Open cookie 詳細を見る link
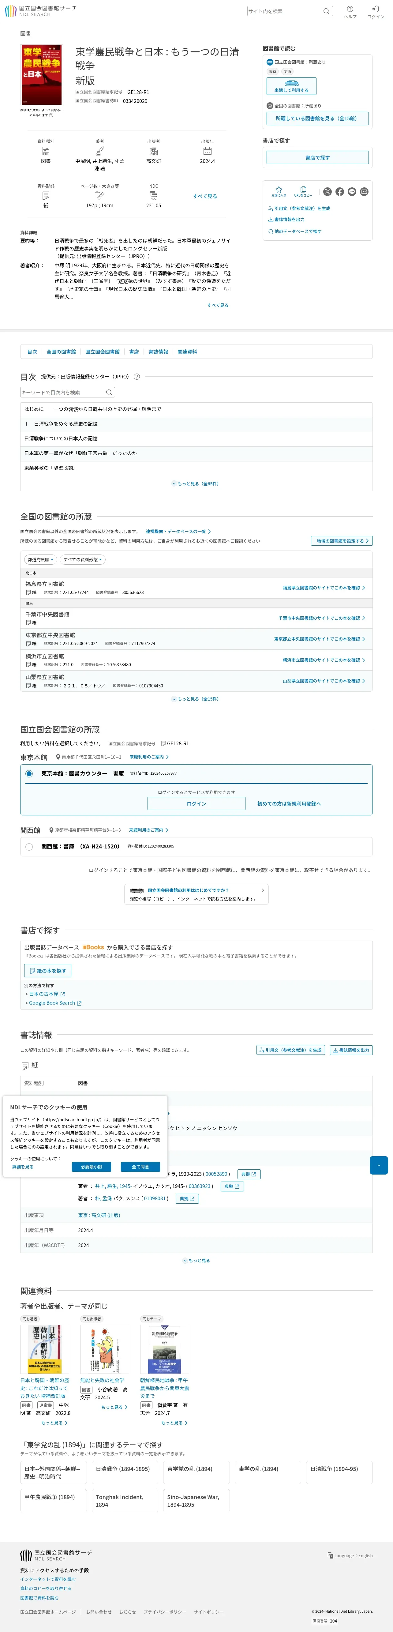The image size is (393, 1632). (x=23, y=1166)
